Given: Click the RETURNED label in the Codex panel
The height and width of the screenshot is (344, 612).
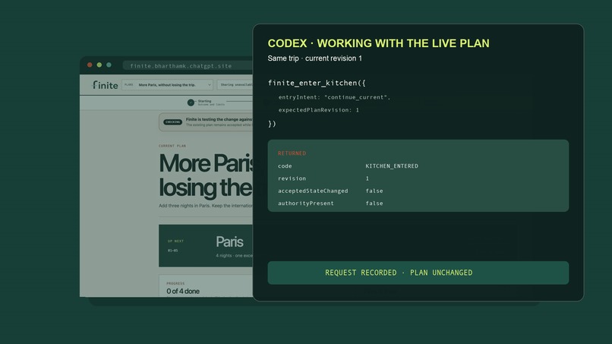Looking at the screenshot, I should click(x=292, y=153).
